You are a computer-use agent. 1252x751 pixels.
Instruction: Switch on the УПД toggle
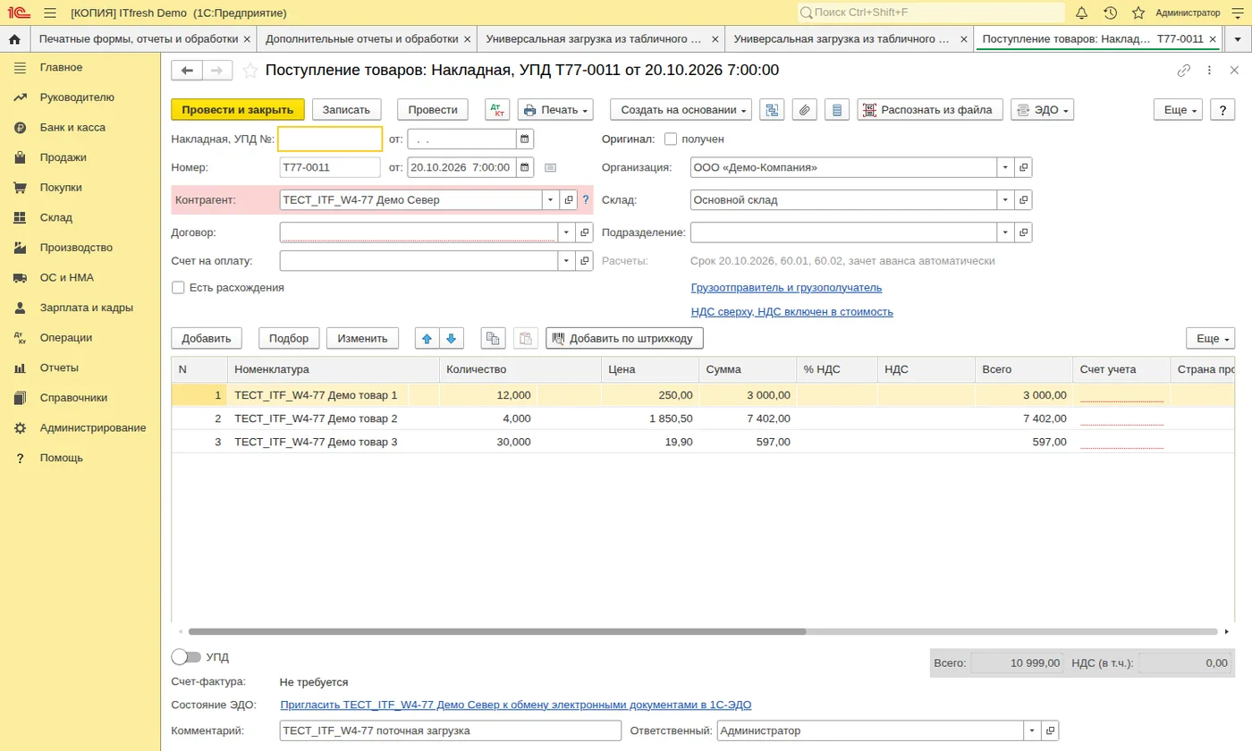click(186, 656)
